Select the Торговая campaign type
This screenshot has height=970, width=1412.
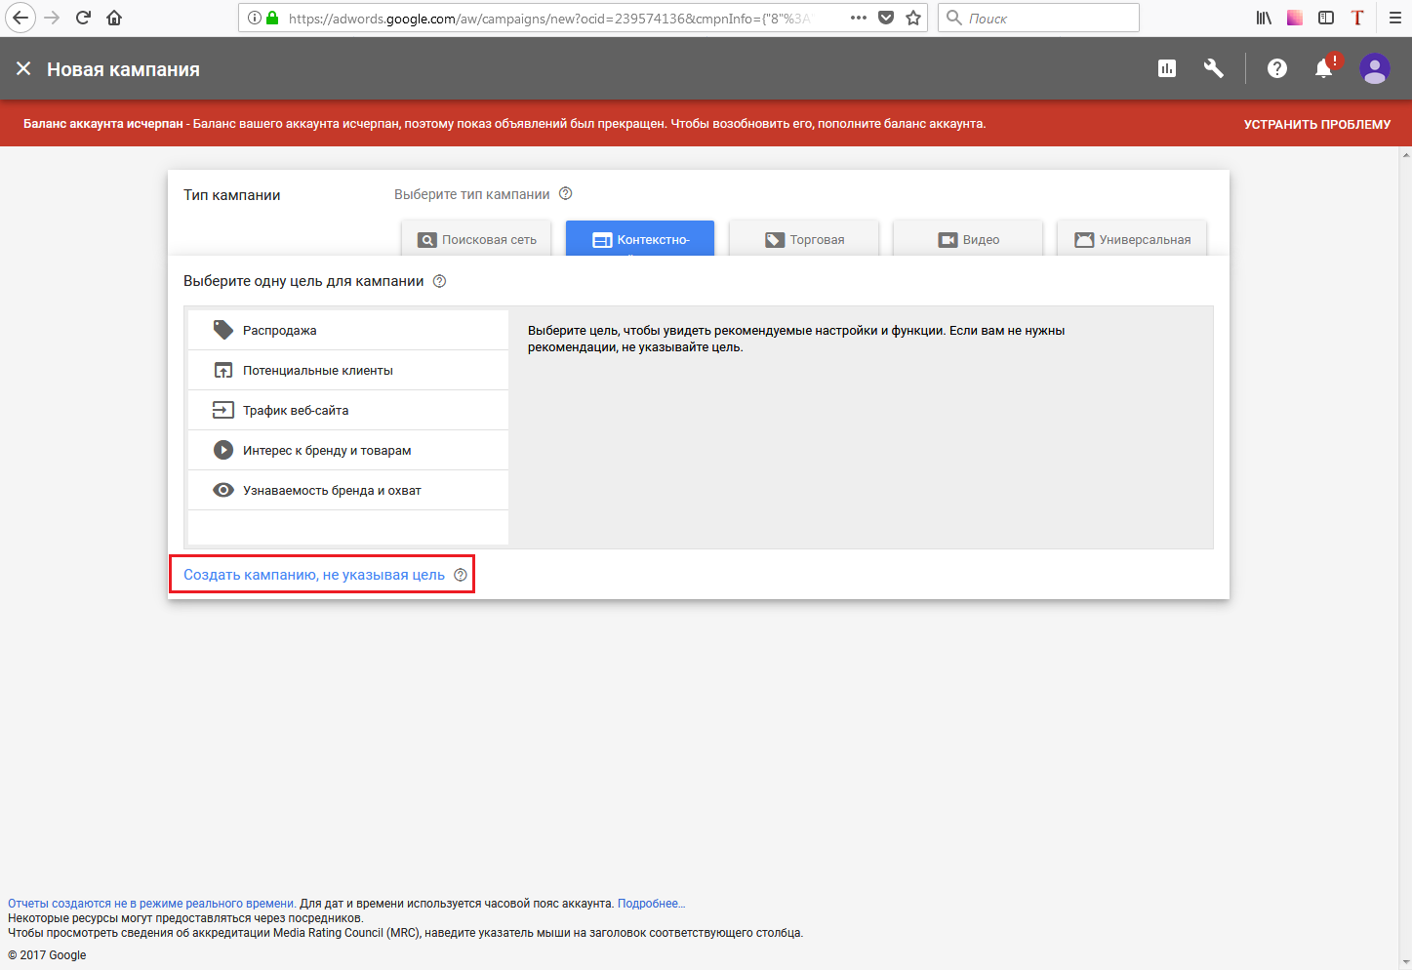click(x=804, y=239)
